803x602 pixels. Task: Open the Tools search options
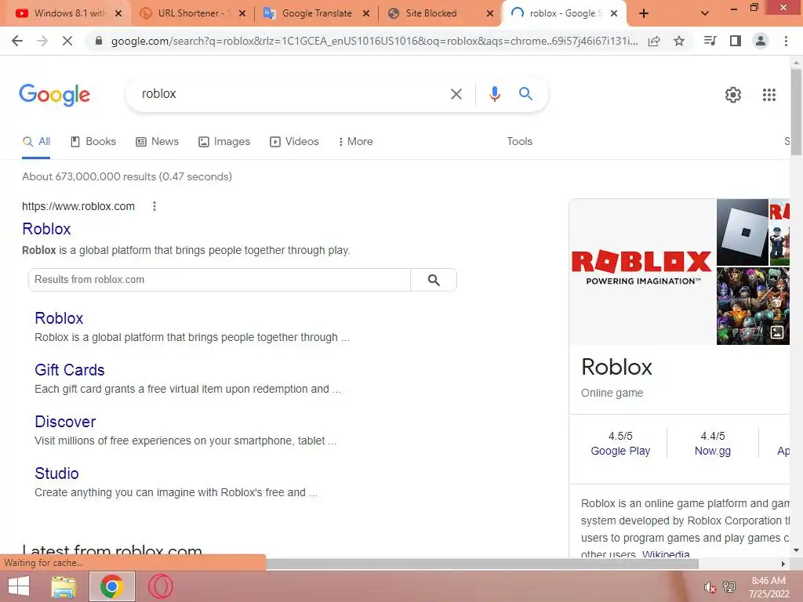pyautogui.click(x=519, y=141)
